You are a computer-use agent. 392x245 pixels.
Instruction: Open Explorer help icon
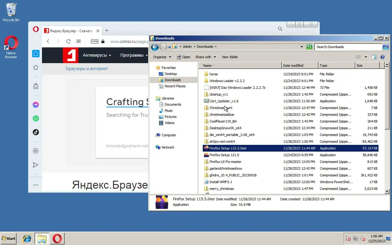[382, 57]
